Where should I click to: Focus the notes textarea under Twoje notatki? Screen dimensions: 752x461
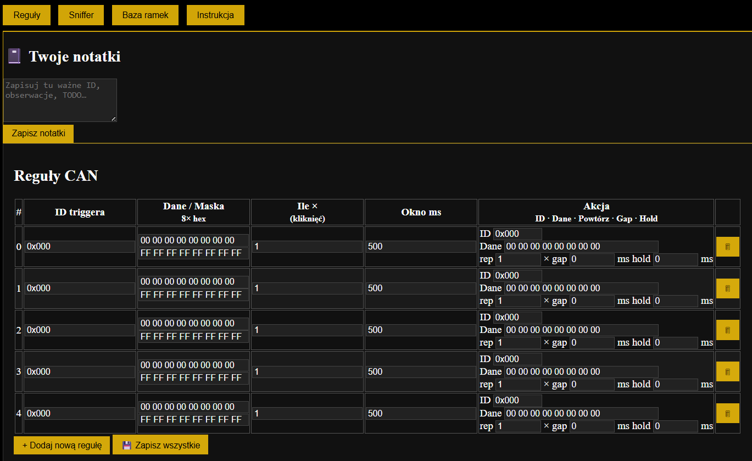(x=60, y=100)
